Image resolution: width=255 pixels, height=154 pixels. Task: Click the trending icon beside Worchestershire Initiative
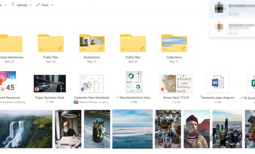click(x=117, y=98)
